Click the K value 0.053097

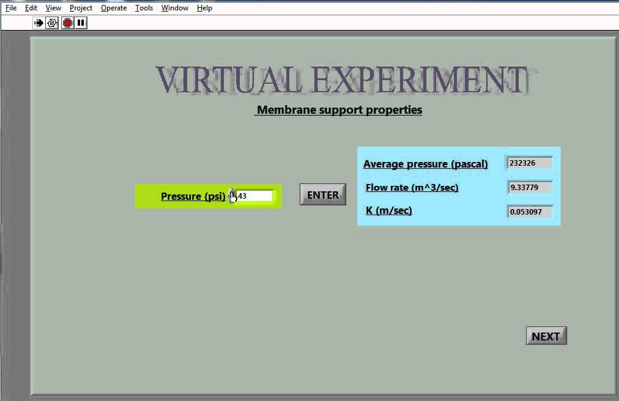coord(529,212)
